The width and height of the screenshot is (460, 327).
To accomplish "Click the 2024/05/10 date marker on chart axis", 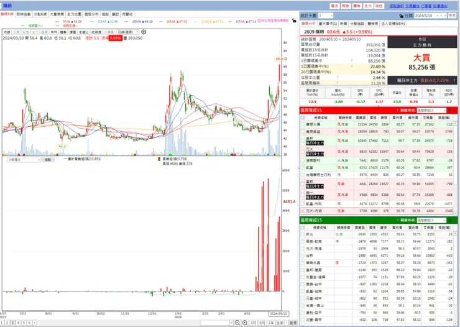I will point(279,313).
